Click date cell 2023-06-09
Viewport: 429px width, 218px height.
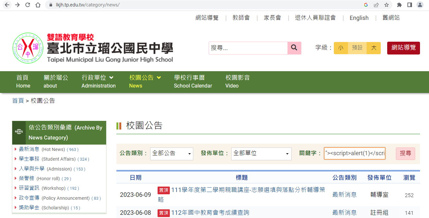point(135,195)
